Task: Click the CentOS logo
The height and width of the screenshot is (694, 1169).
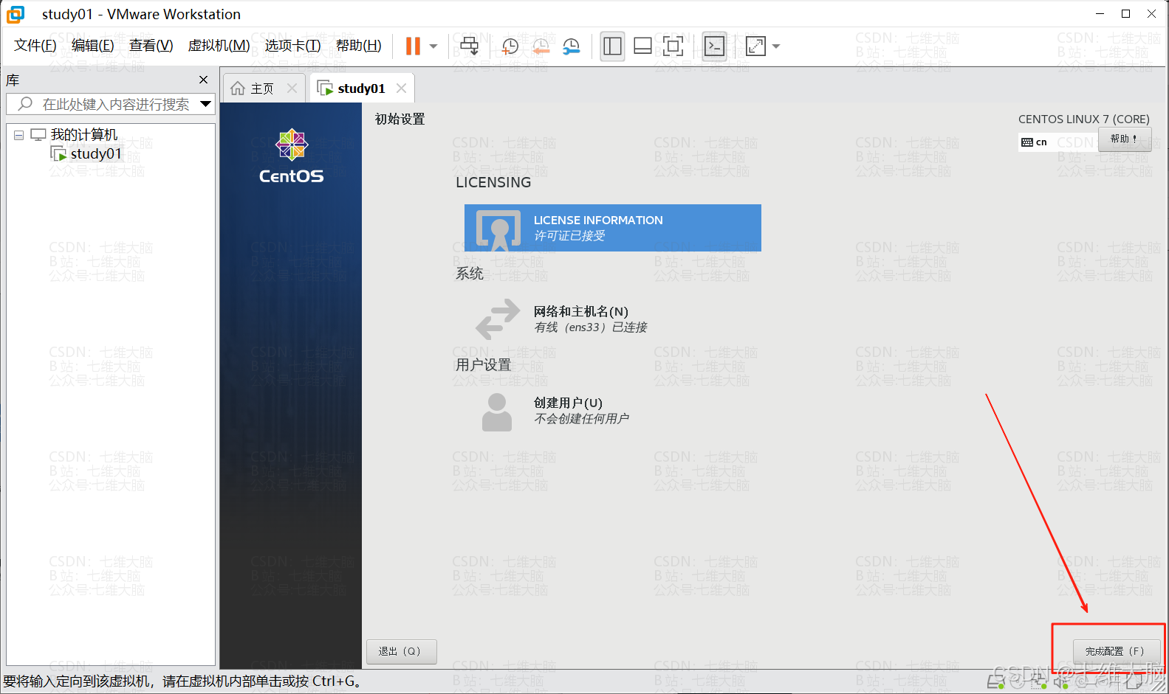Action: click(x=292, y=156)
